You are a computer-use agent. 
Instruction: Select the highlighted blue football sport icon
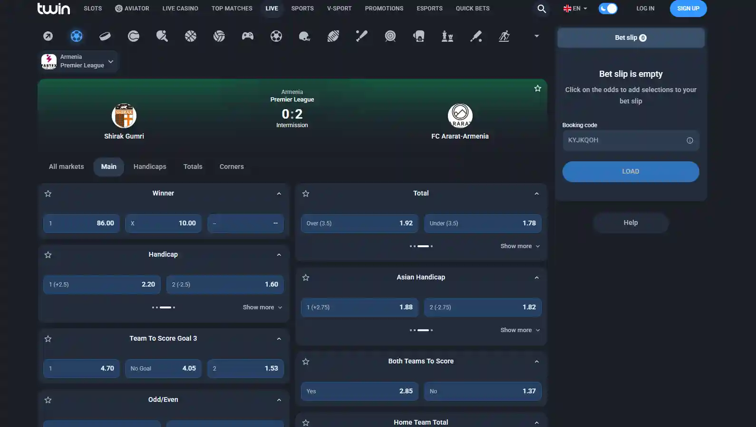pyautogui.click(x=77, y=36)
